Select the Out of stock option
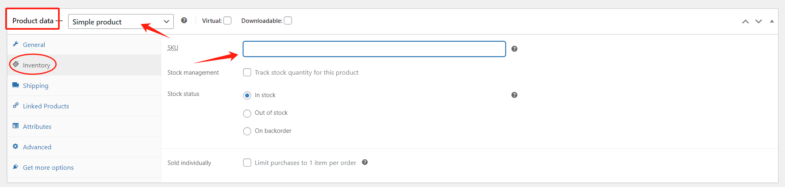Viewport: 785px width, 187px height. (247, 113)
